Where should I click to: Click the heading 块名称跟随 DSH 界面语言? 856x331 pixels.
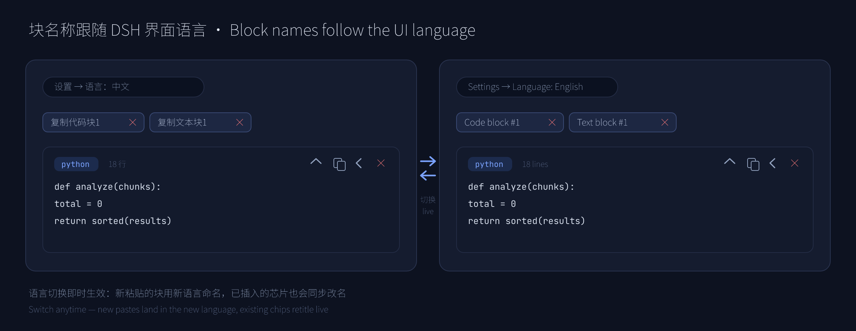point(118,30)
